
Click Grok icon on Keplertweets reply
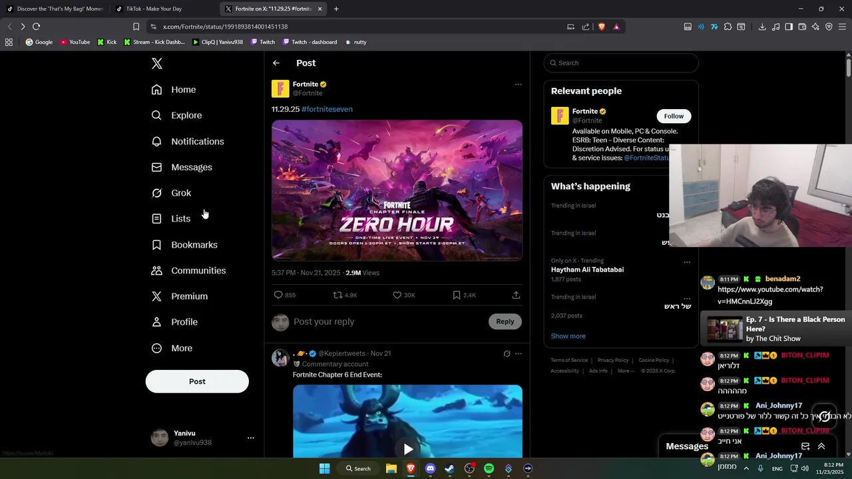coord(507,354)
